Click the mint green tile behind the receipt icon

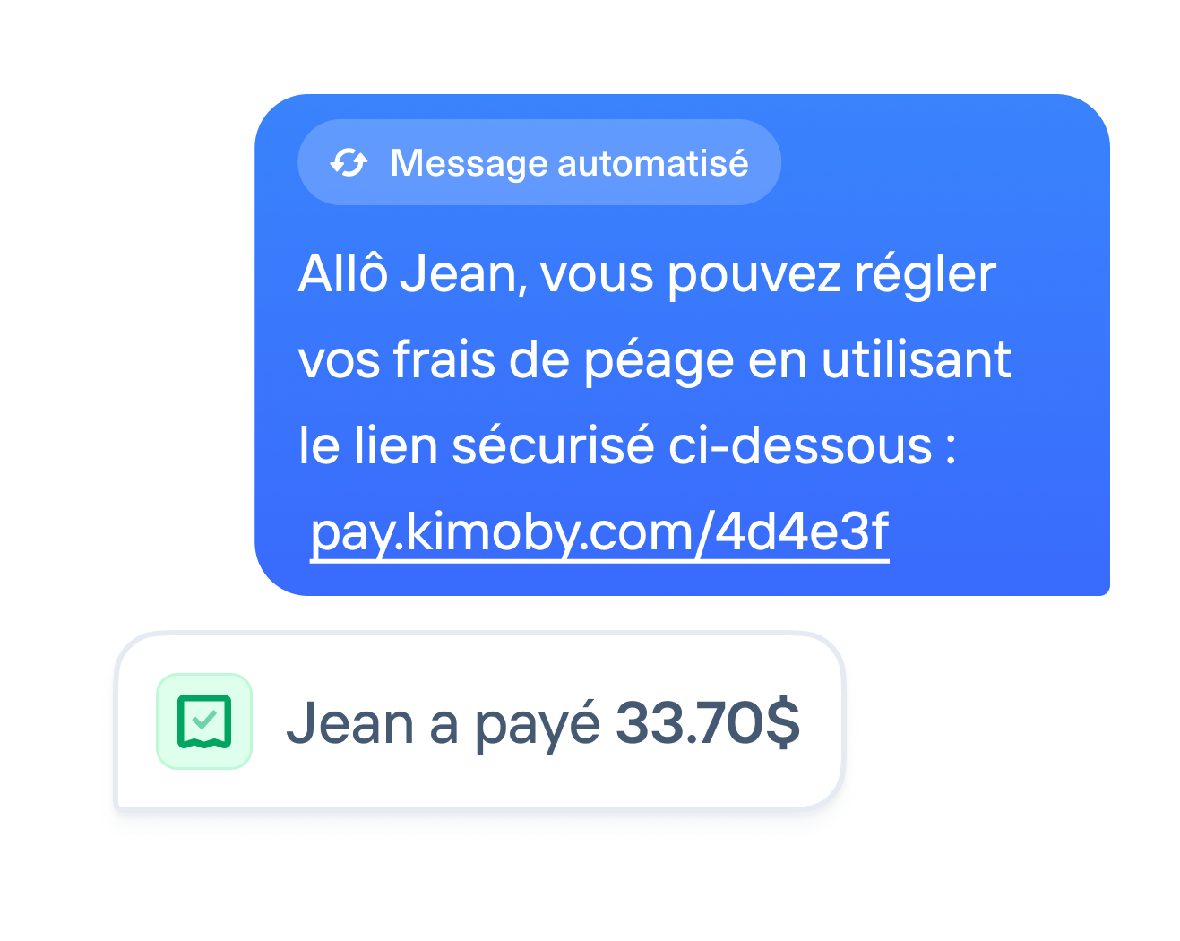[204, 721]
